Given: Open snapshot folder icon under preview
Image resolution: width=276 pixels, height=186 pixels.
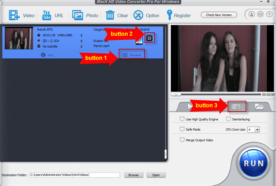Looking at the screenshot, I should (x=259, y=107).
